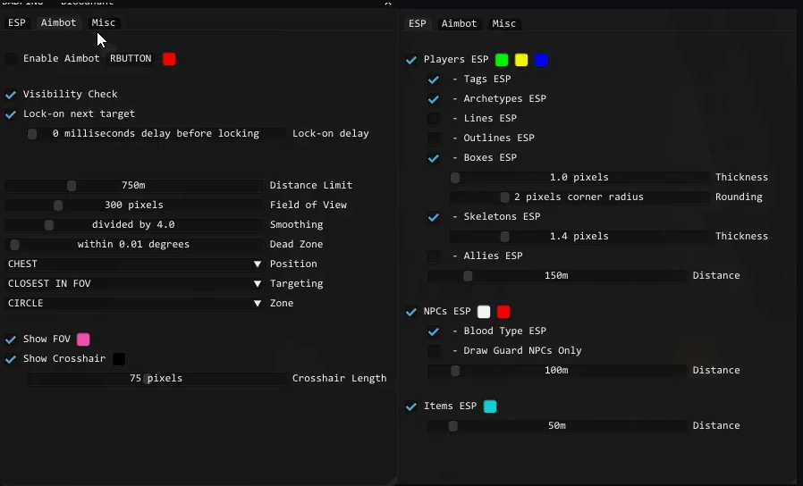Untick the Items ESP checkbox
803x486 pixels.
pos(411,406)
